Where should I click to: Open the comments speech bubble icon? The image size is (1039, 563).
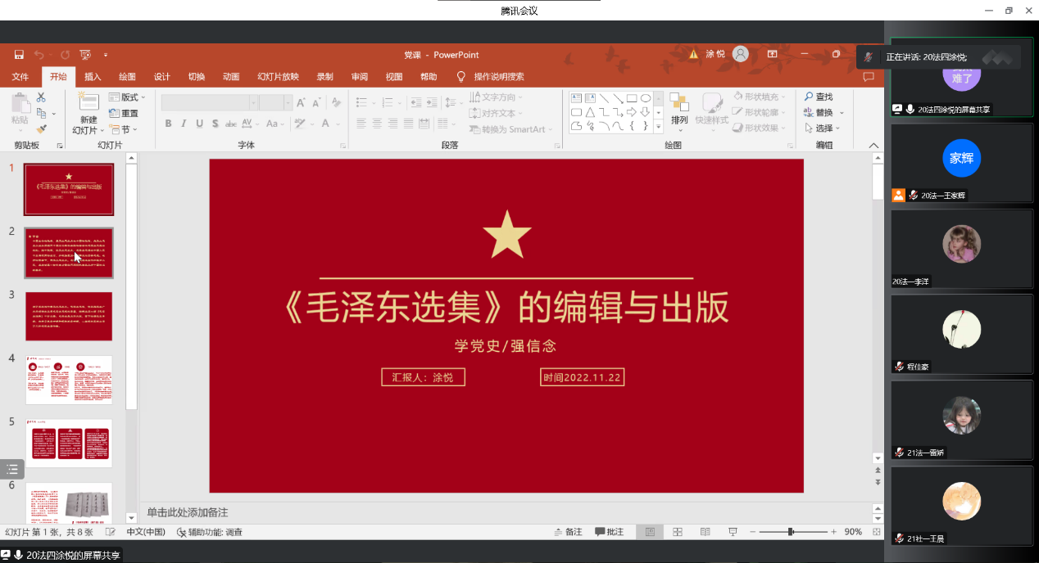click(869, 77)
